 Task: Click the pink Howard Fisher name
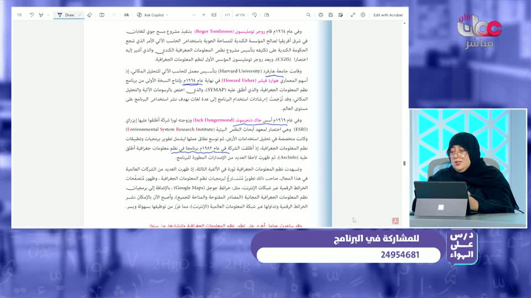click(x=238, y=81)
